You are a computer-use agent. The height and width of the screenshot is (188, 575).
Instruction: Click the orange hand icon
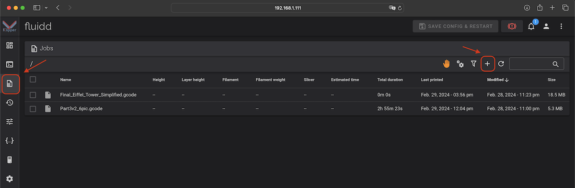[446, 63]
